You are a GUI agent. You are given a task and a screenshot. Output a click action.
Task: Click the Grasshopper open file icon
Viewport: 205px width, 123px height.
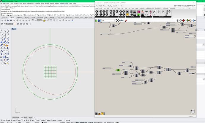coord(96,20)
